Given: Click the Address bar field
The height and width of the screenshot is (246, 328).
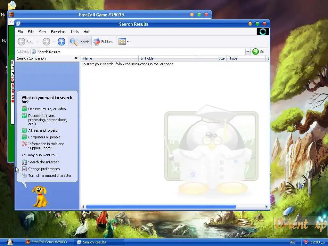Looking at the screenshot, I should click(138, 52).
